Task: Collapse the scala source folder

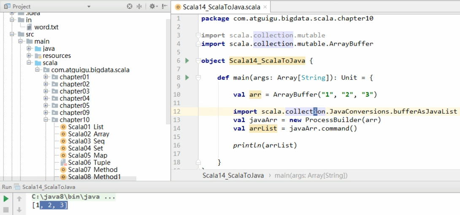Action: tap(29, 63)
